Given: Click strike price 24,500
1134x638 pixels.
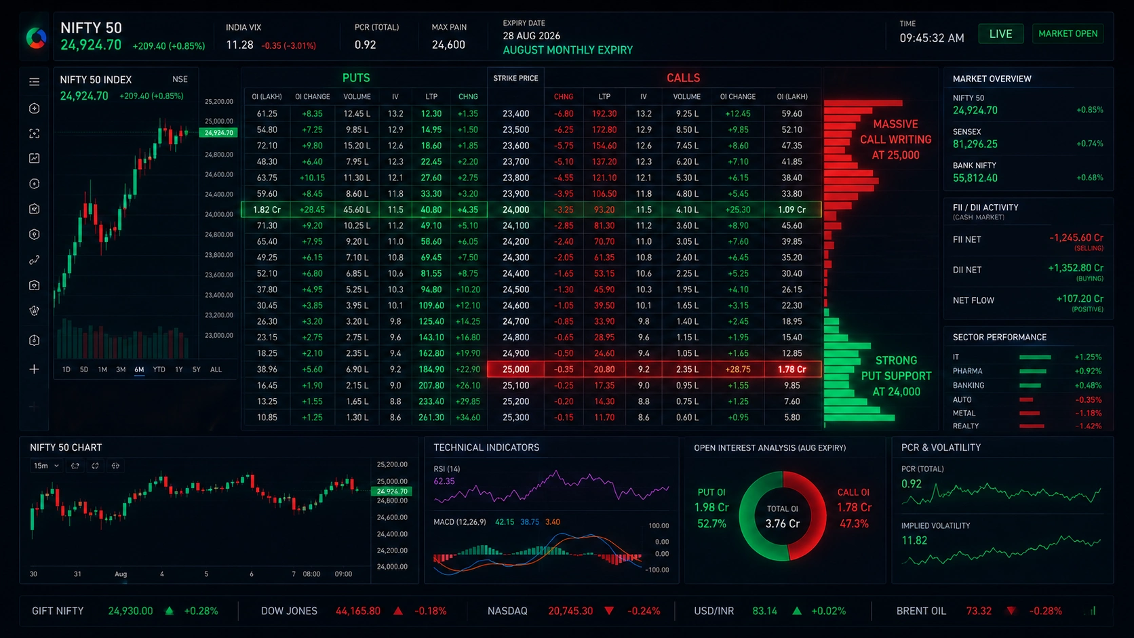Looking at the screenshot, I should tap(515, 290).
